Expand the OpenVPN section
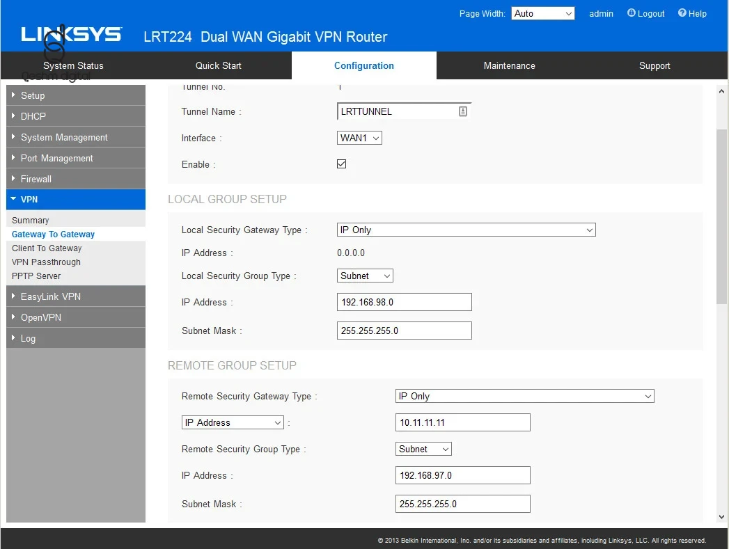729x549 pixels. pyautogui.click(x=76, y=317)
